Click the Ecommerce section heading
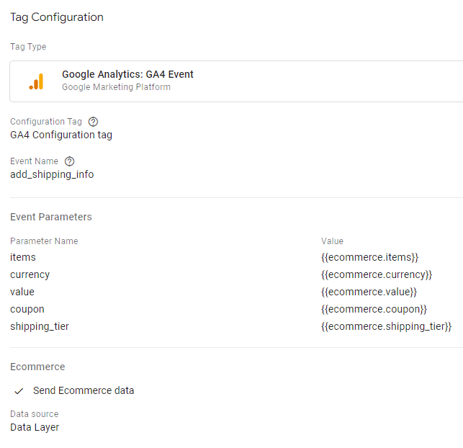The width and height of the screenshot is (463, 448). (x=37, y=367)
